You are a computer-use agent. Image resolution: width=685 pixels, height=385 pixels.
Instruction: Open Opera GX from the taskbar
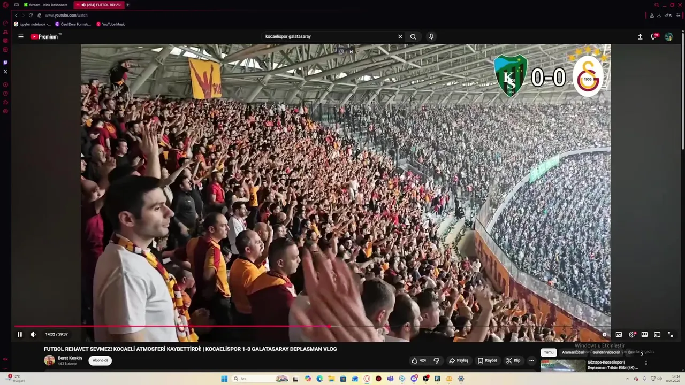pyautogui.click(x=367, y=379)
